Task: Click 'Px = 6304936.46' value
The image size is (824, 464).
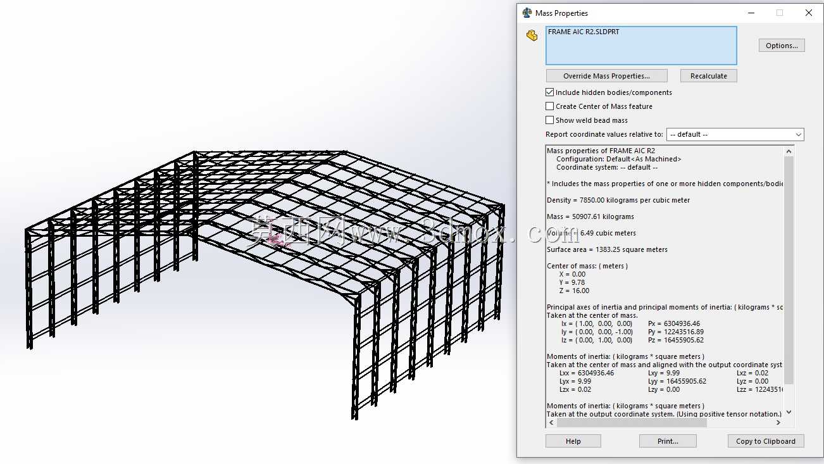Action: coord(674,323)
